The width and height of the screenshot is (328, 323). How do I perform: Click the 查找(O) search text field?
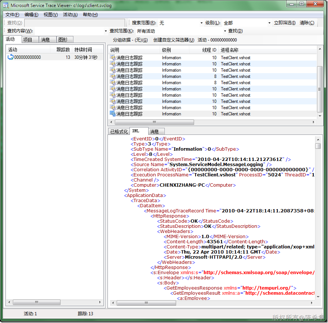coord(75,23)
